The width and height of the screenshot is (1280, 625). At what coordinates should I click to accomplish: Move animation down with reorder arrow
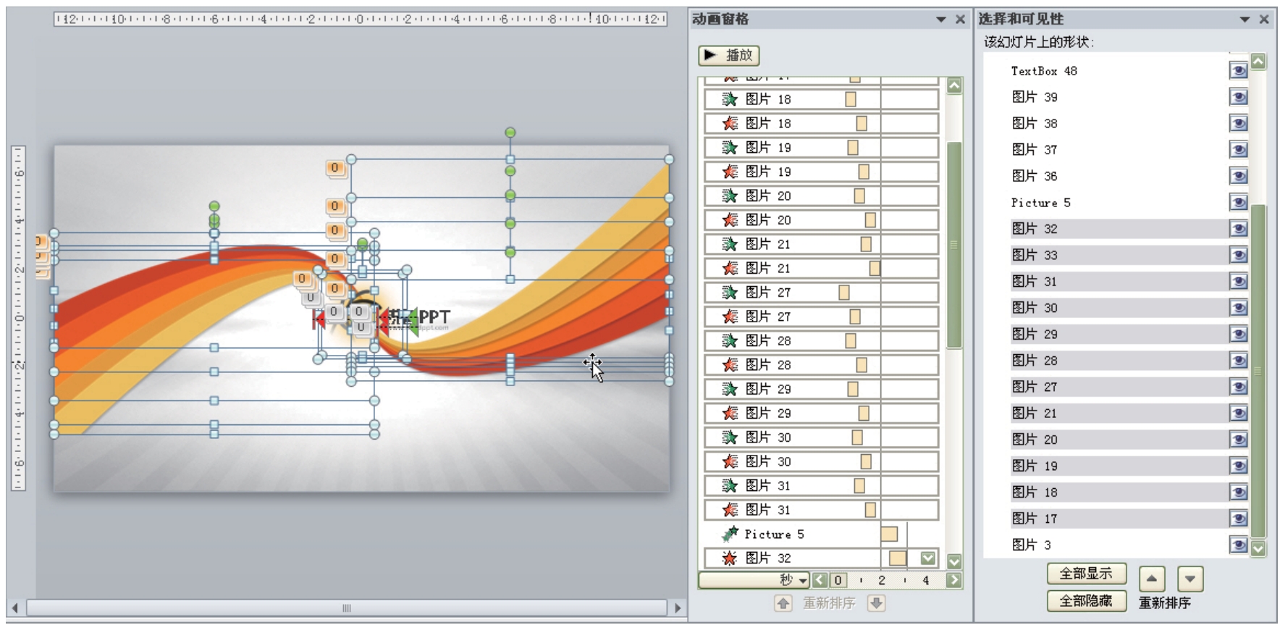[x=877, y=603]
